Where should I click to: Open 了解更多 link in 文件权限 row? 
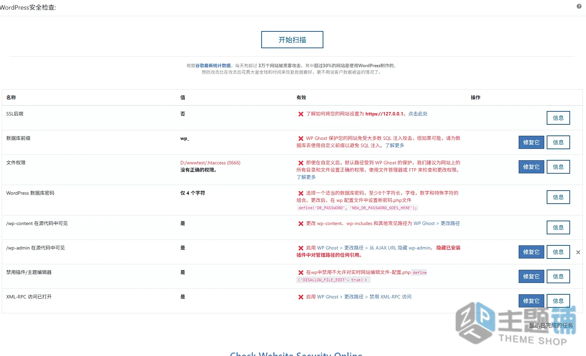306,177
